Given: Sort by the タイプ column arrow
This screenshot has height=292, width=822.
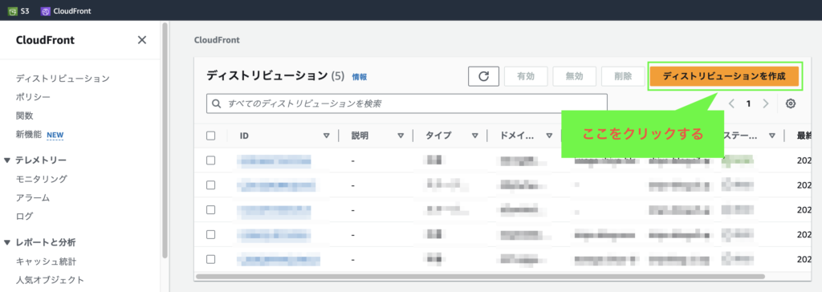Looking at the screenshot, I should [x=475, y=136].
